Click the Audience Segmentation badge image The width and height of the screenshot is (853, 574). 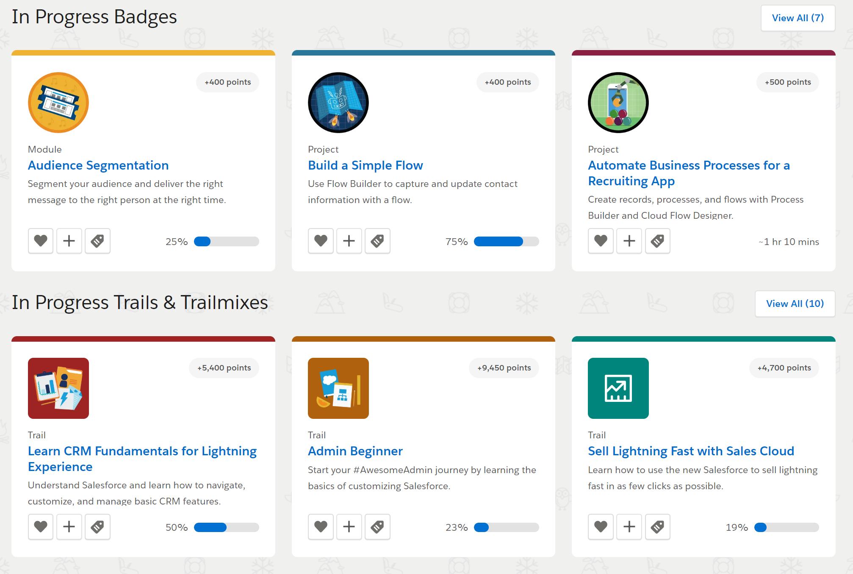coord(58,103)
